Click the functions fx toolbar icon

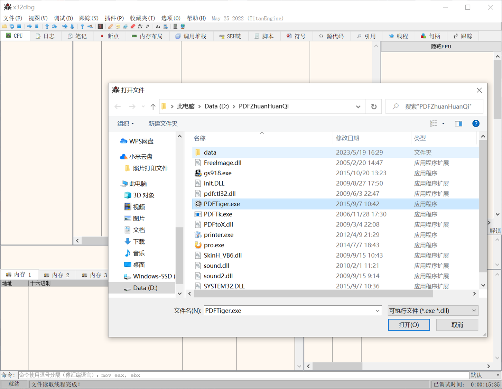[140, 26]
